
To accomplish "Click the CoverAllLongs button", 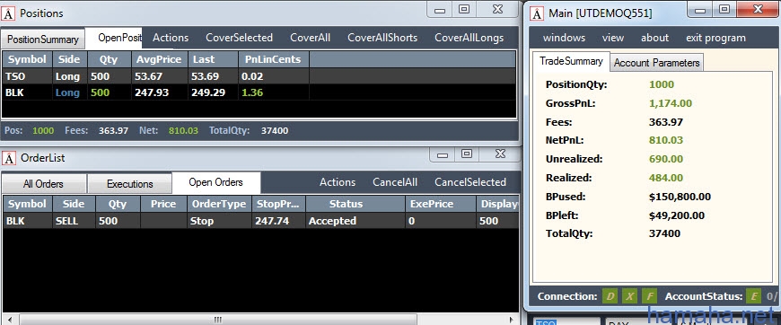I will click(469, 38).
